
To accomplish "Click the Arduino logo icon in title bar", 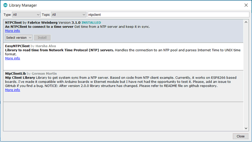I will (x=5, y=5).
